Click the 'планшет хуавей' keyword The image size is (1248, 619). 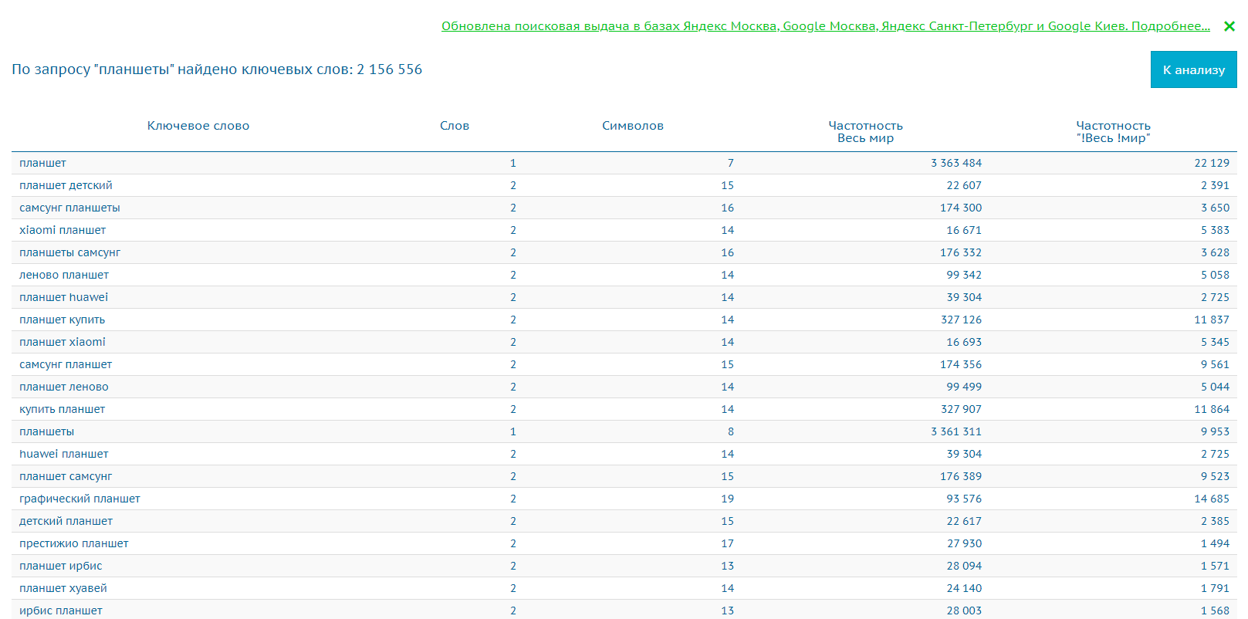63,588
